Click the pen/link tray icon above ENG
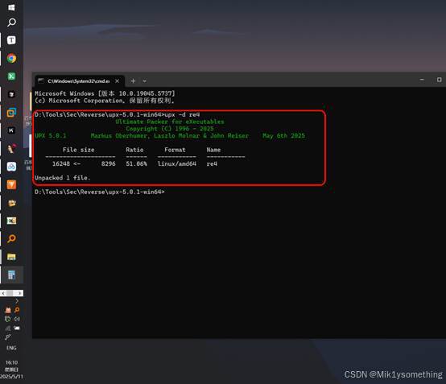This screenshot has height=384, width=446. click(8, 337)
